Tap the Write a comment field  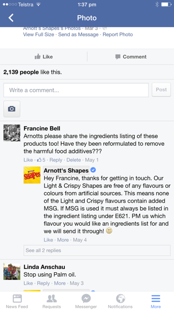coord(76,90)
